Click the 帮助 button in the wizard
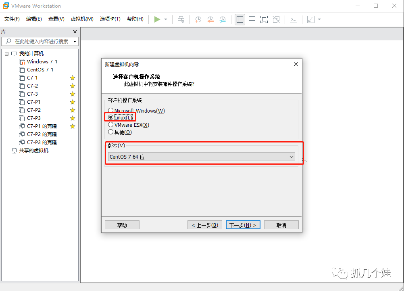 click(x=122, y=225)
